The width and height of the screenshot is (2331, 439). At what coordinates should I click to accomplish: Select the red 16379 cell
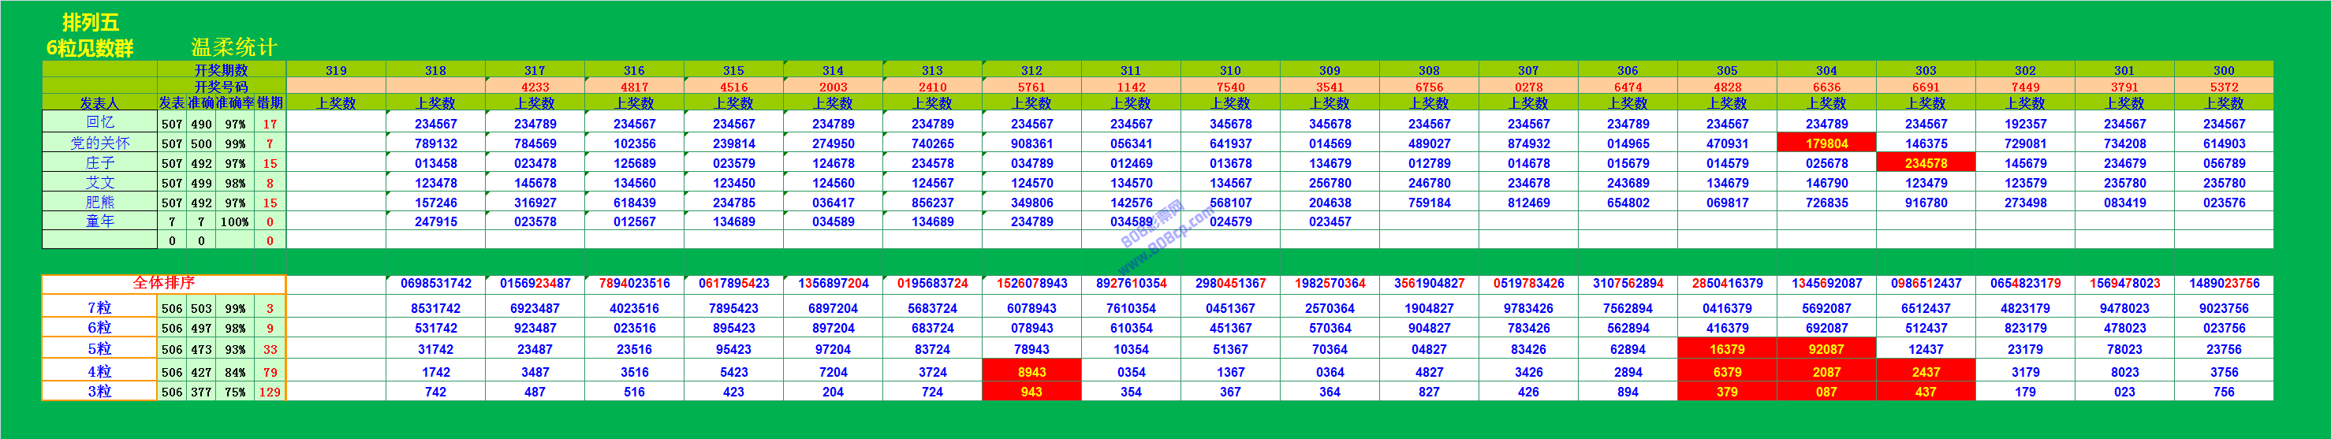[x=1726, y=349]
